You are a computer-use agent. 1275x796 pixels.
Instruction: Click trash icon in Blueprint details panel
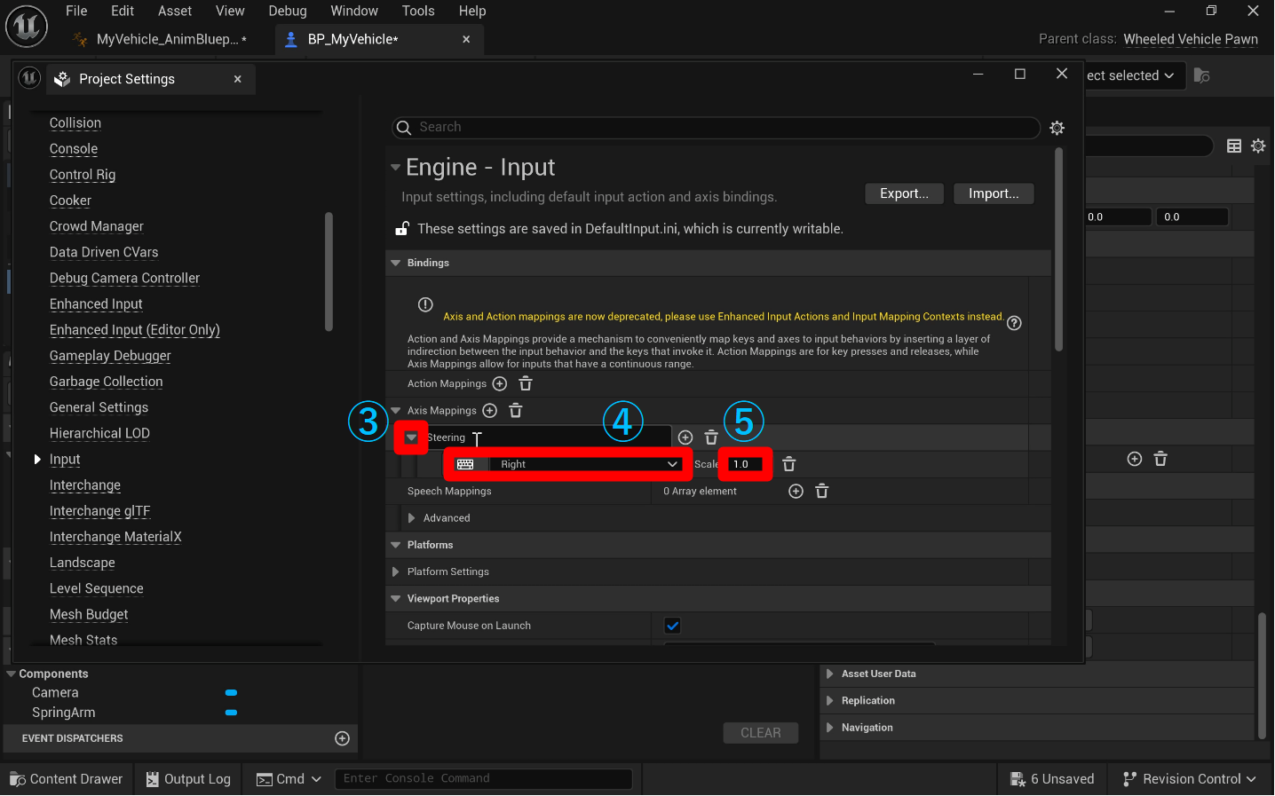[1160, 459]
